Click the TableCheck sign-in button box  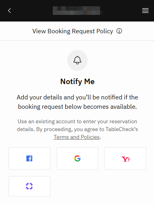coord(30,186)
